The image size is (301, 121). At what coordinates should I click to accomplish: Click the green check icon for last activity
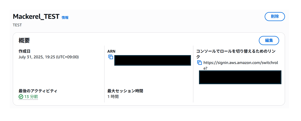21,97
